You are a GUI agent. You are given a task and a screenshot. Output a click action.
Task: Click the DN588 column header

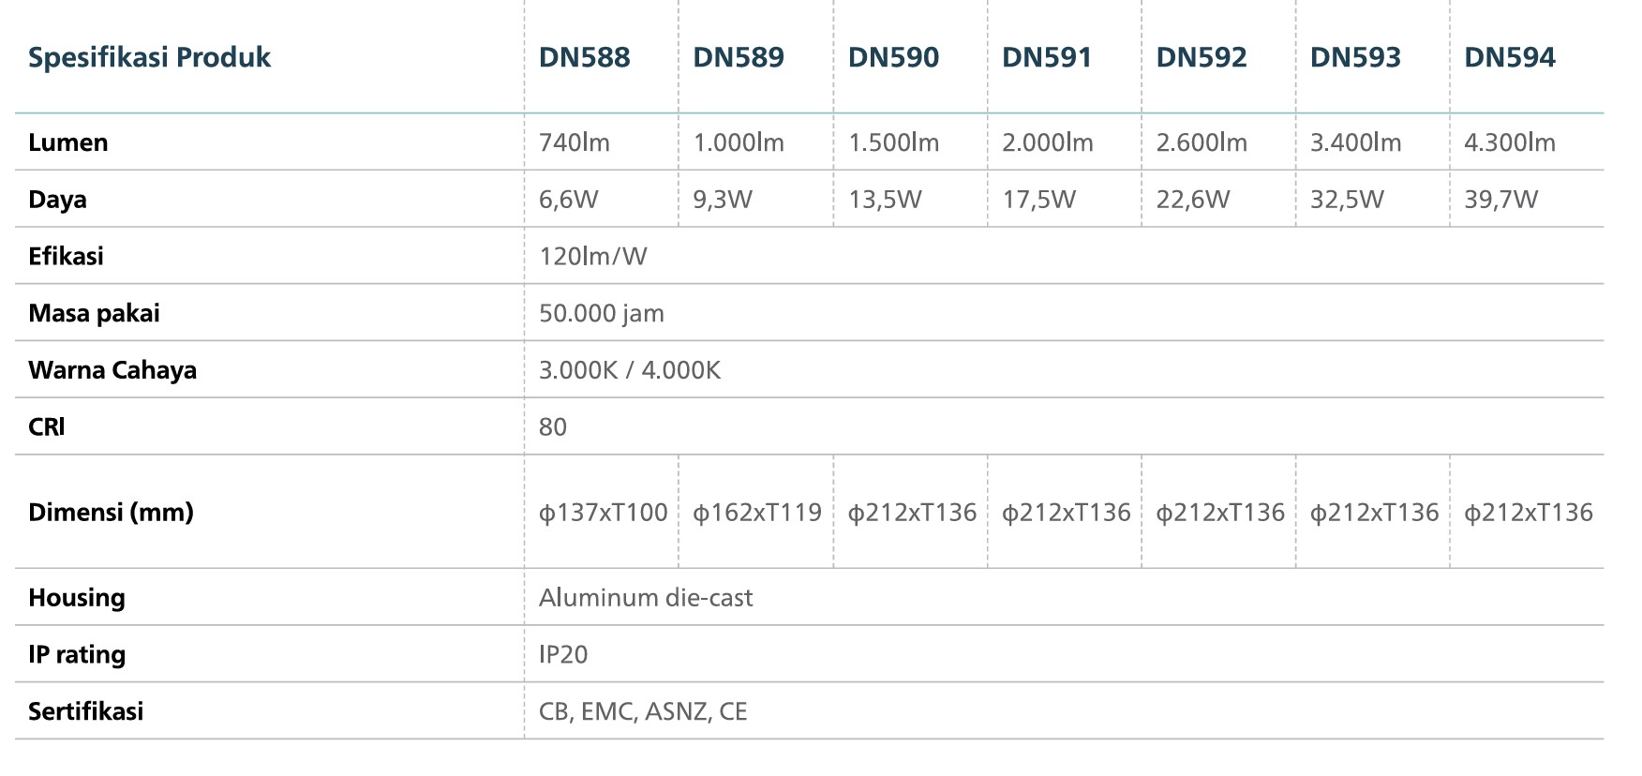(x=584, y=57)
